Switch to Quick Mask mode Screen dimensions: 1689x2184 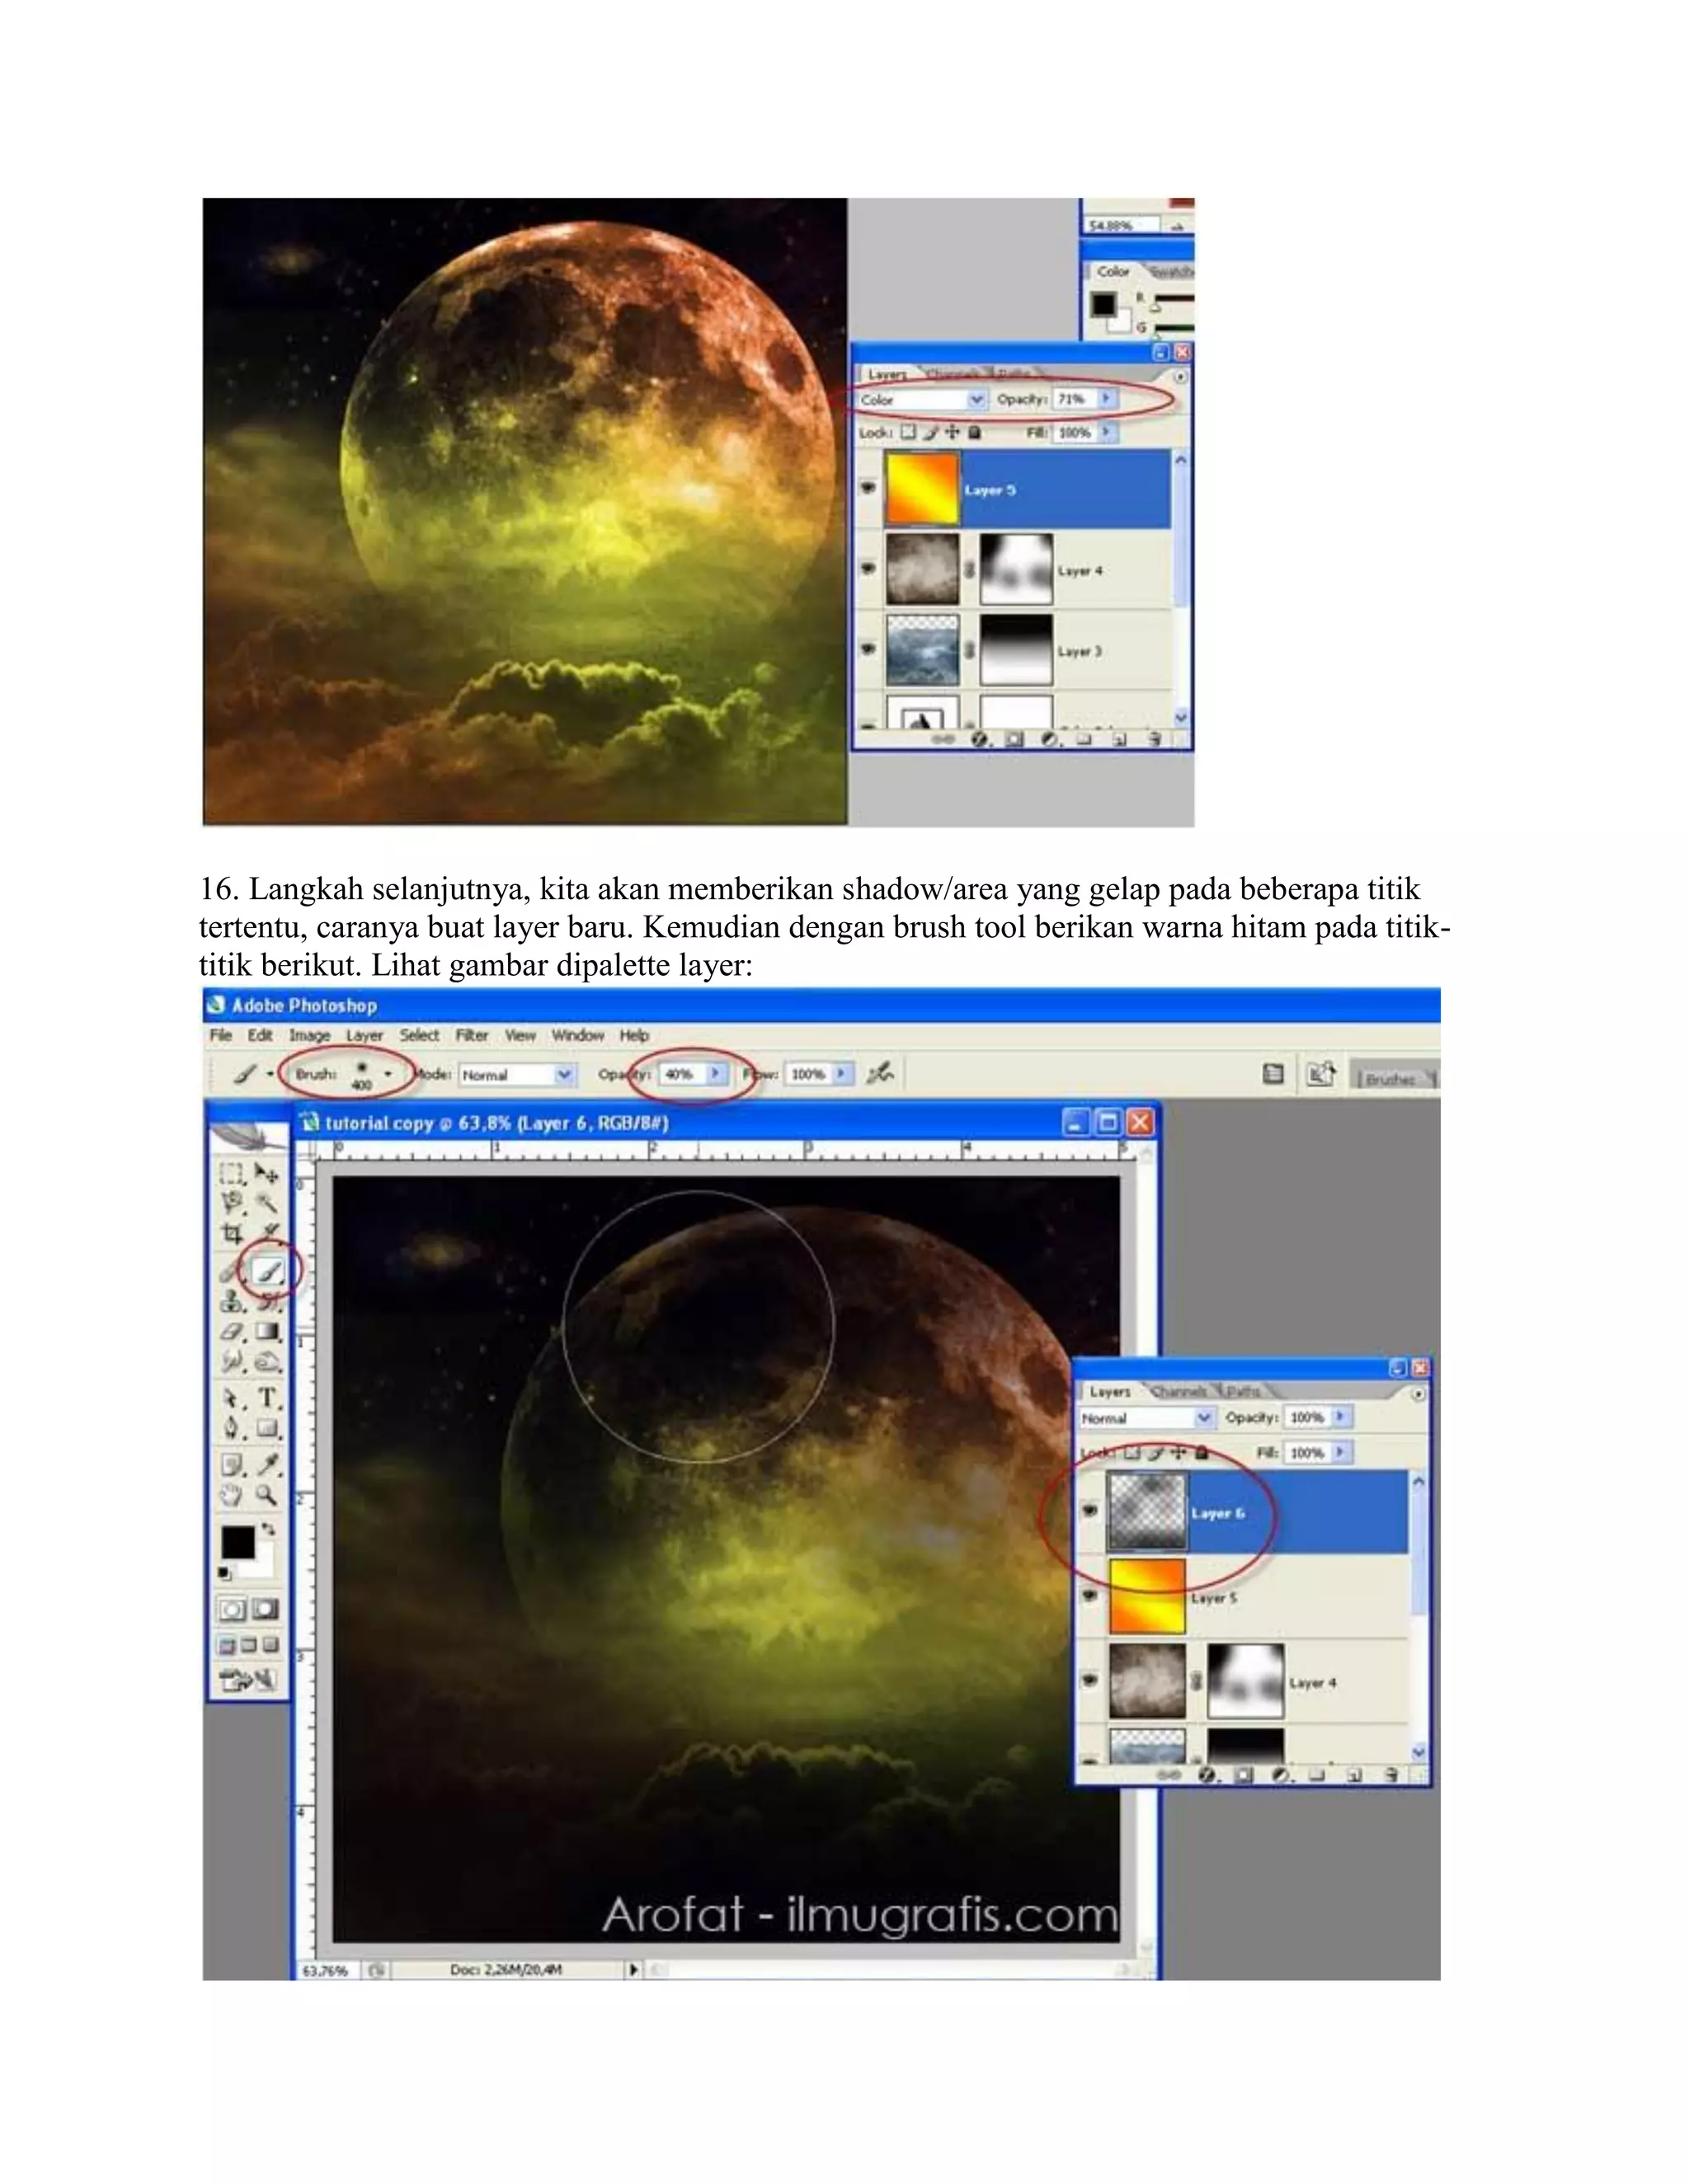coord(266,1609)
